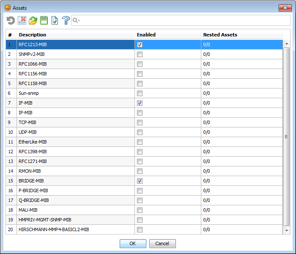Select the HMPRIV-MGMT-SNMP-MIB row
This screenshot has width=296, height=254.
click(x=144, y=220)
